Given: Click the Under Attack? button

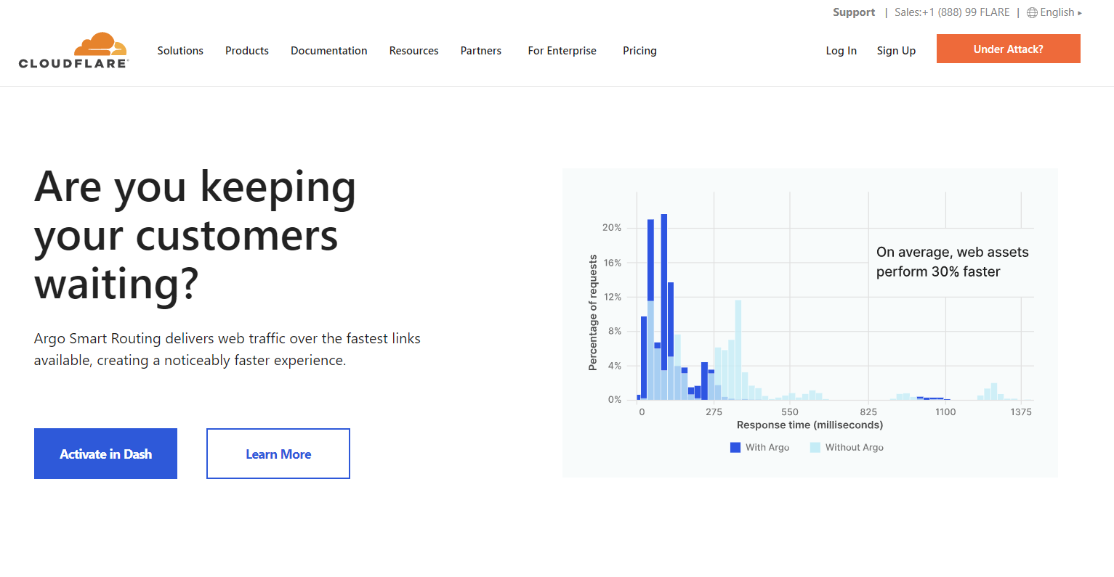Looking at the screenshot, I should (x=1009, y=49).
